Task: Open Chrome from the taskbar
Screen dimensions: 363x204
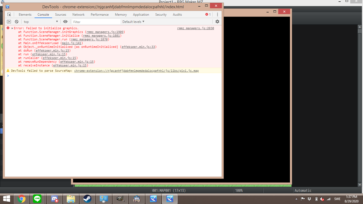Action: 22,199
